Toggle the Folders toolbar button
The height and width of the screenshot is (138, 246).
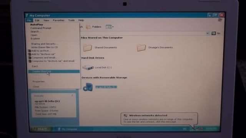tap(94, 27)
